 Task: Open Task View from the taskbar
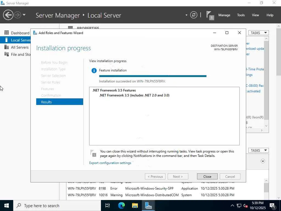pos(108,206)
